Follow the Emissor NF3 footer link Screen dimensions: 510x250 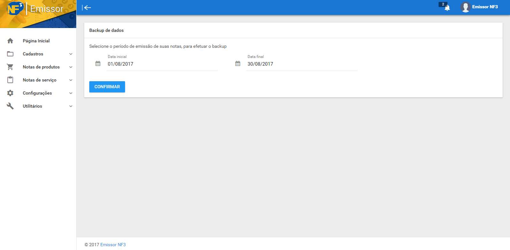(x=113, y=245)
